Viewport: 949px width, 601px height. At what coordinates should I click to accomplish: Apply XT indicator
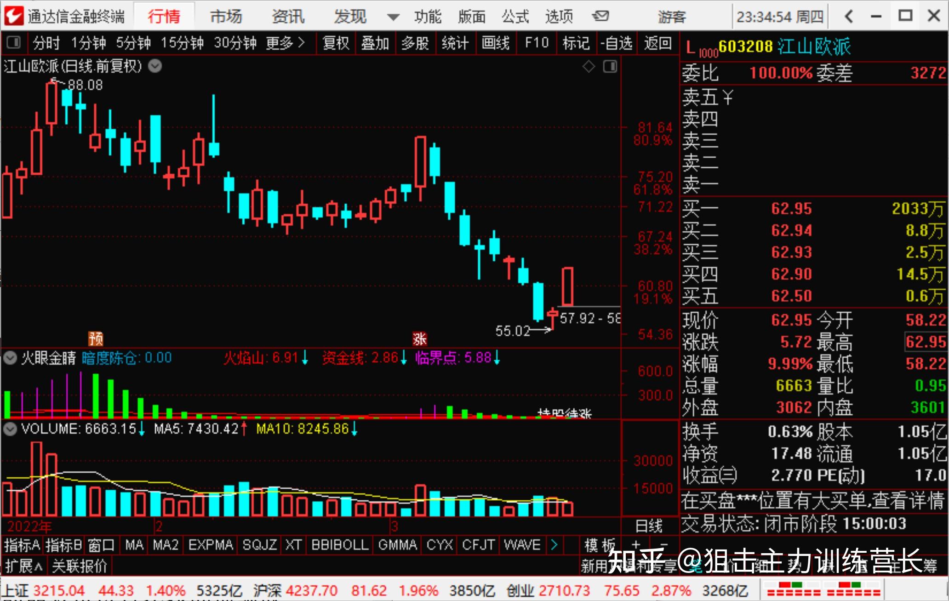coord(293,545)
